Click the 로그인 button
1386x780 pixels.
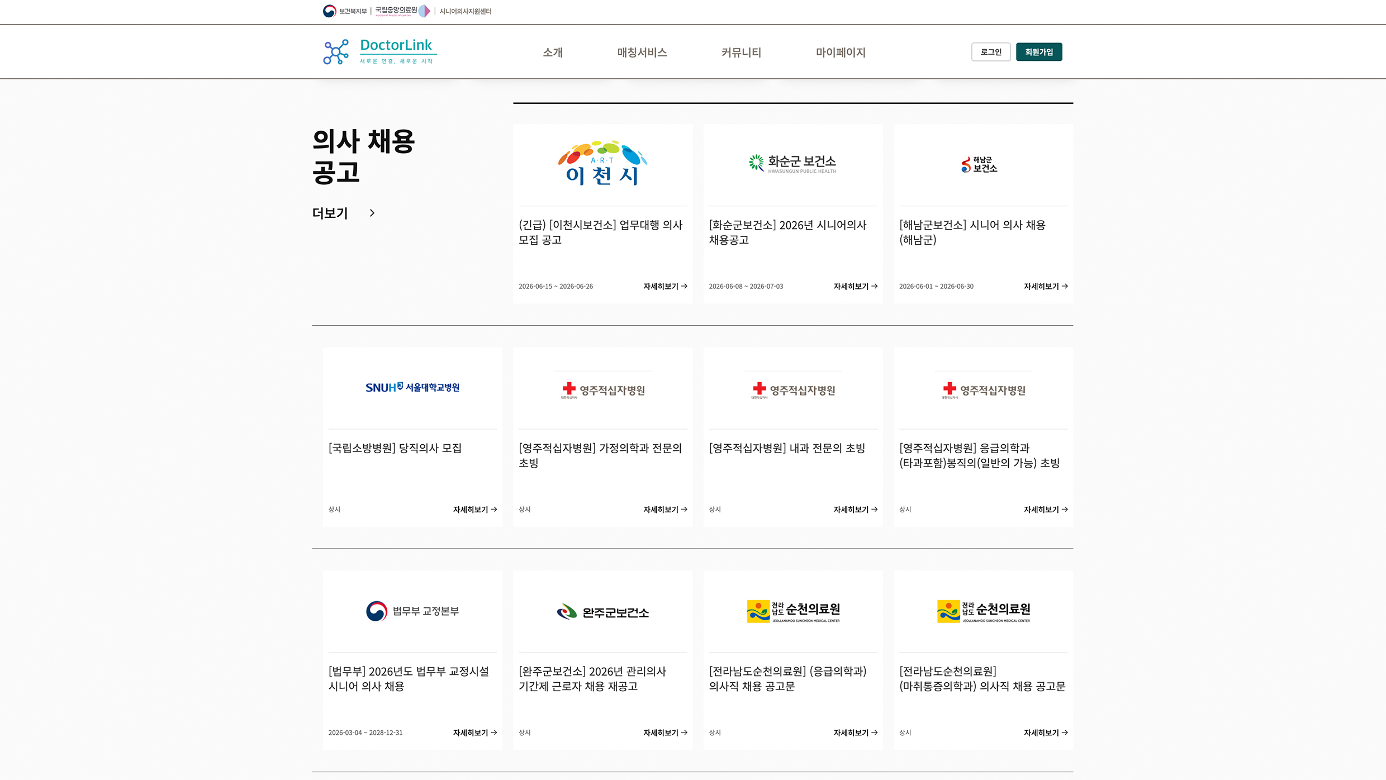[x=991, y=52]
